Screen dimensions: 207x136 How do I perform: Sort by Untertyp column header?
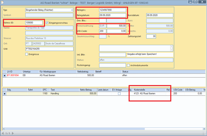pyautogui.click(x=31, y=72)
